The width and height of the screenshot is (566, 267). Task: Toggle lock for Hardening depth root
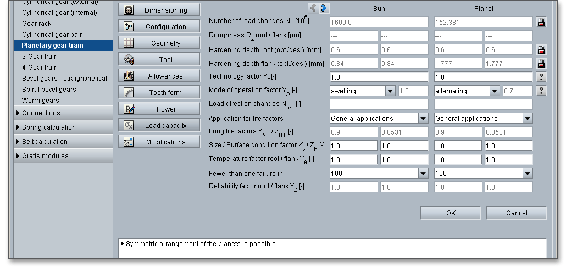point(541,50)
